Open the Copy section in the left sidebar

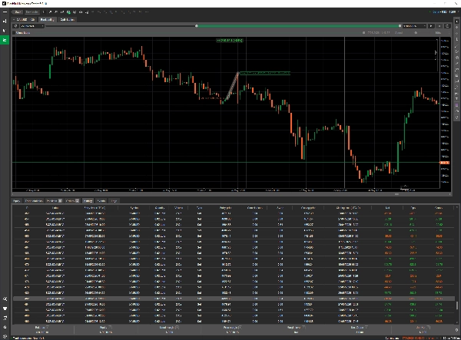5,31
